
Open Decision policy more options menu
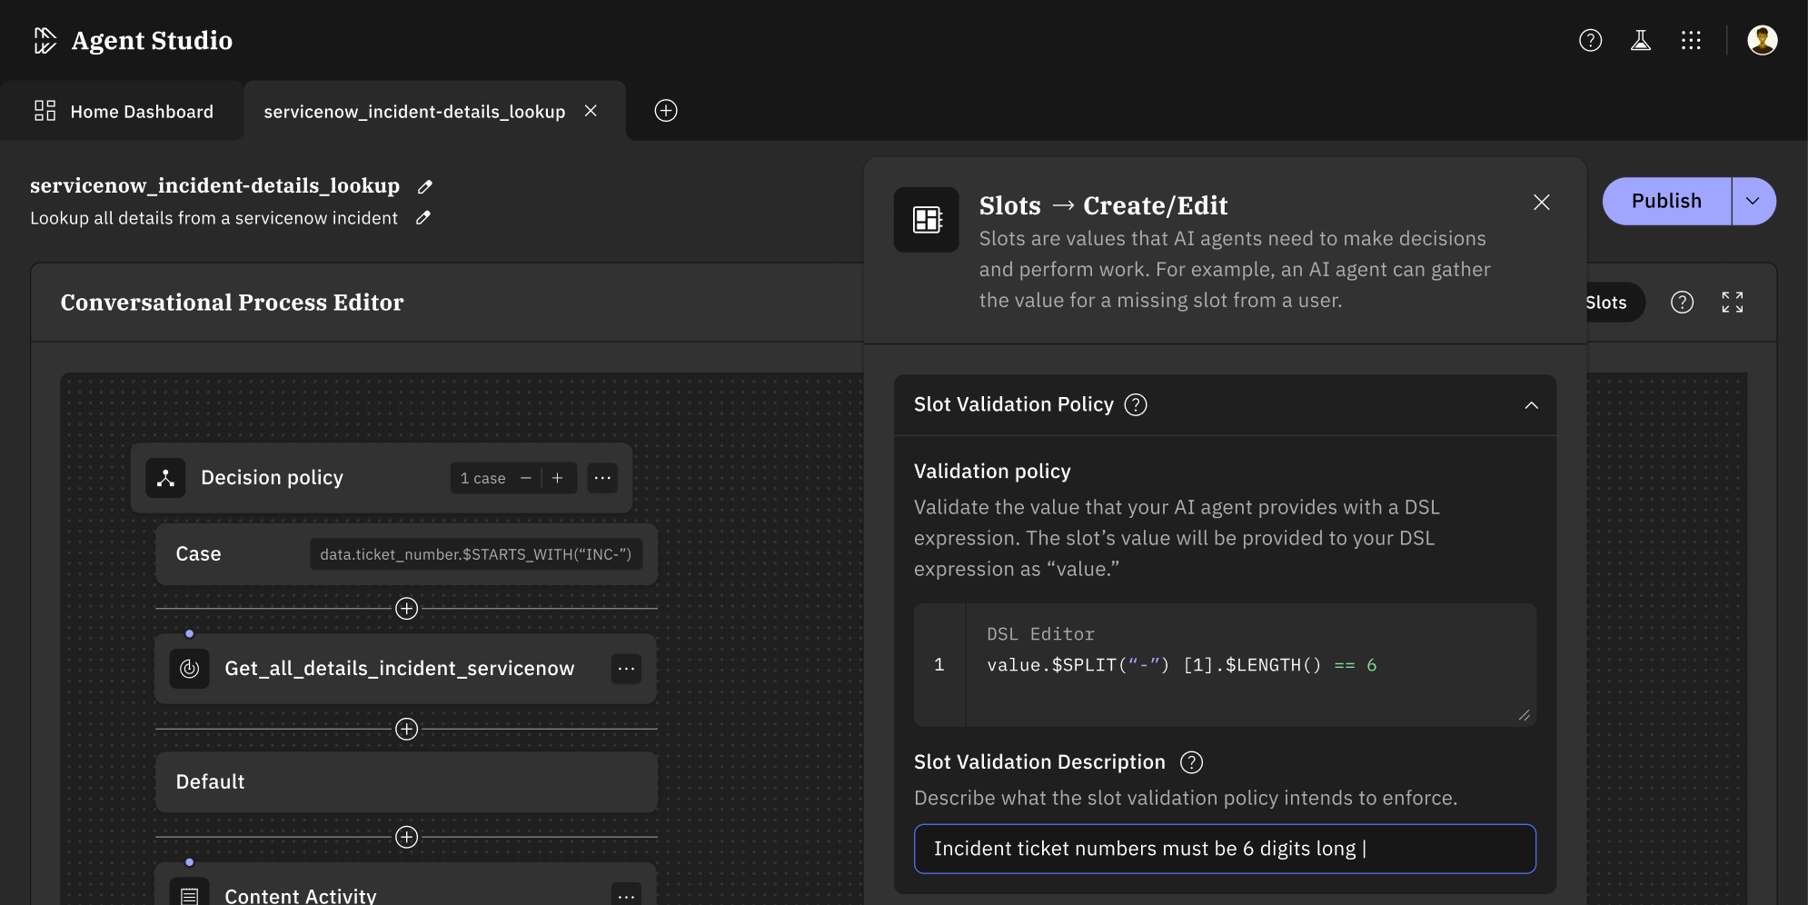tap(601, 478)
